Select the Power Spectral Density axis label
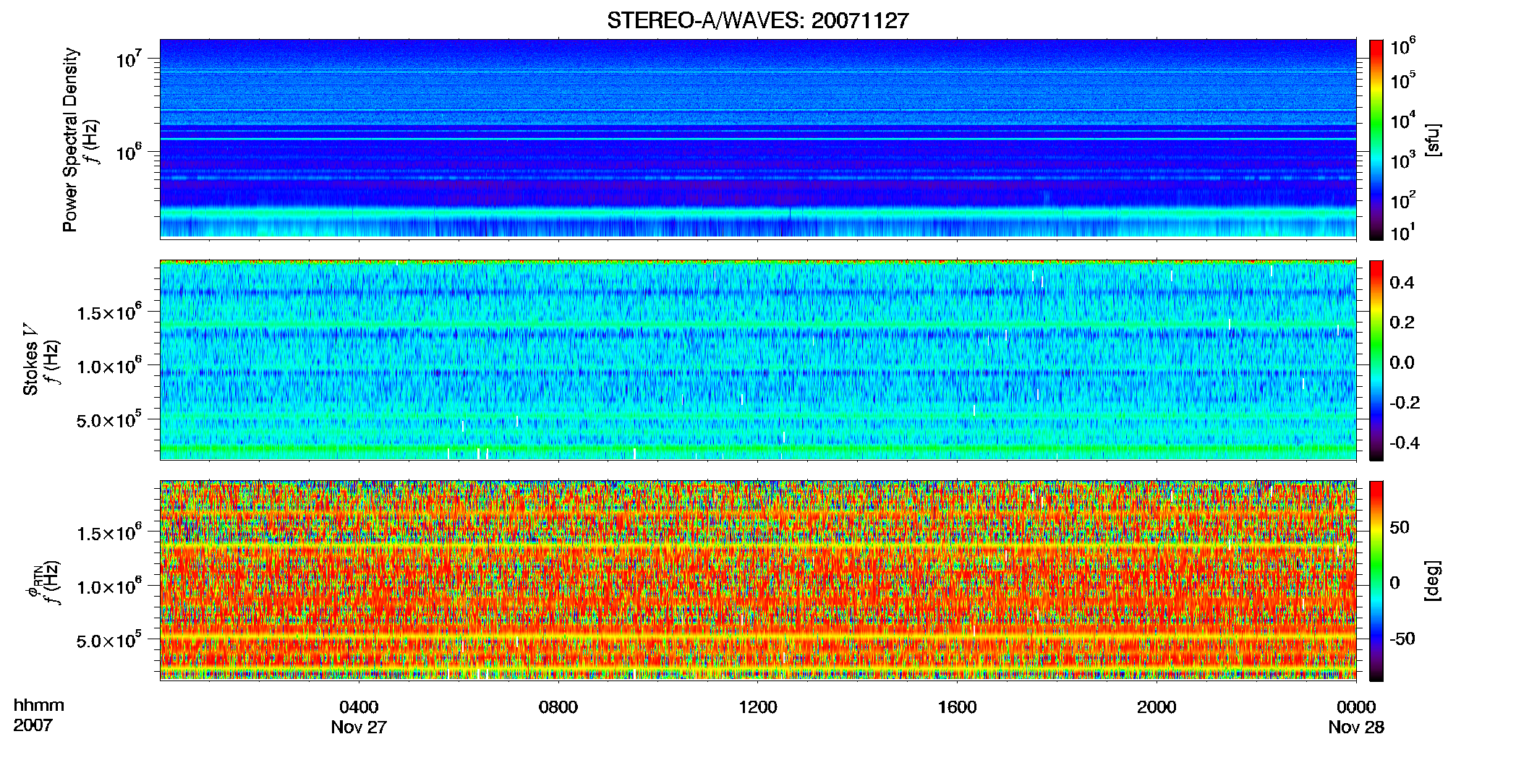The image size is (1516, 781). pos(70,140)
